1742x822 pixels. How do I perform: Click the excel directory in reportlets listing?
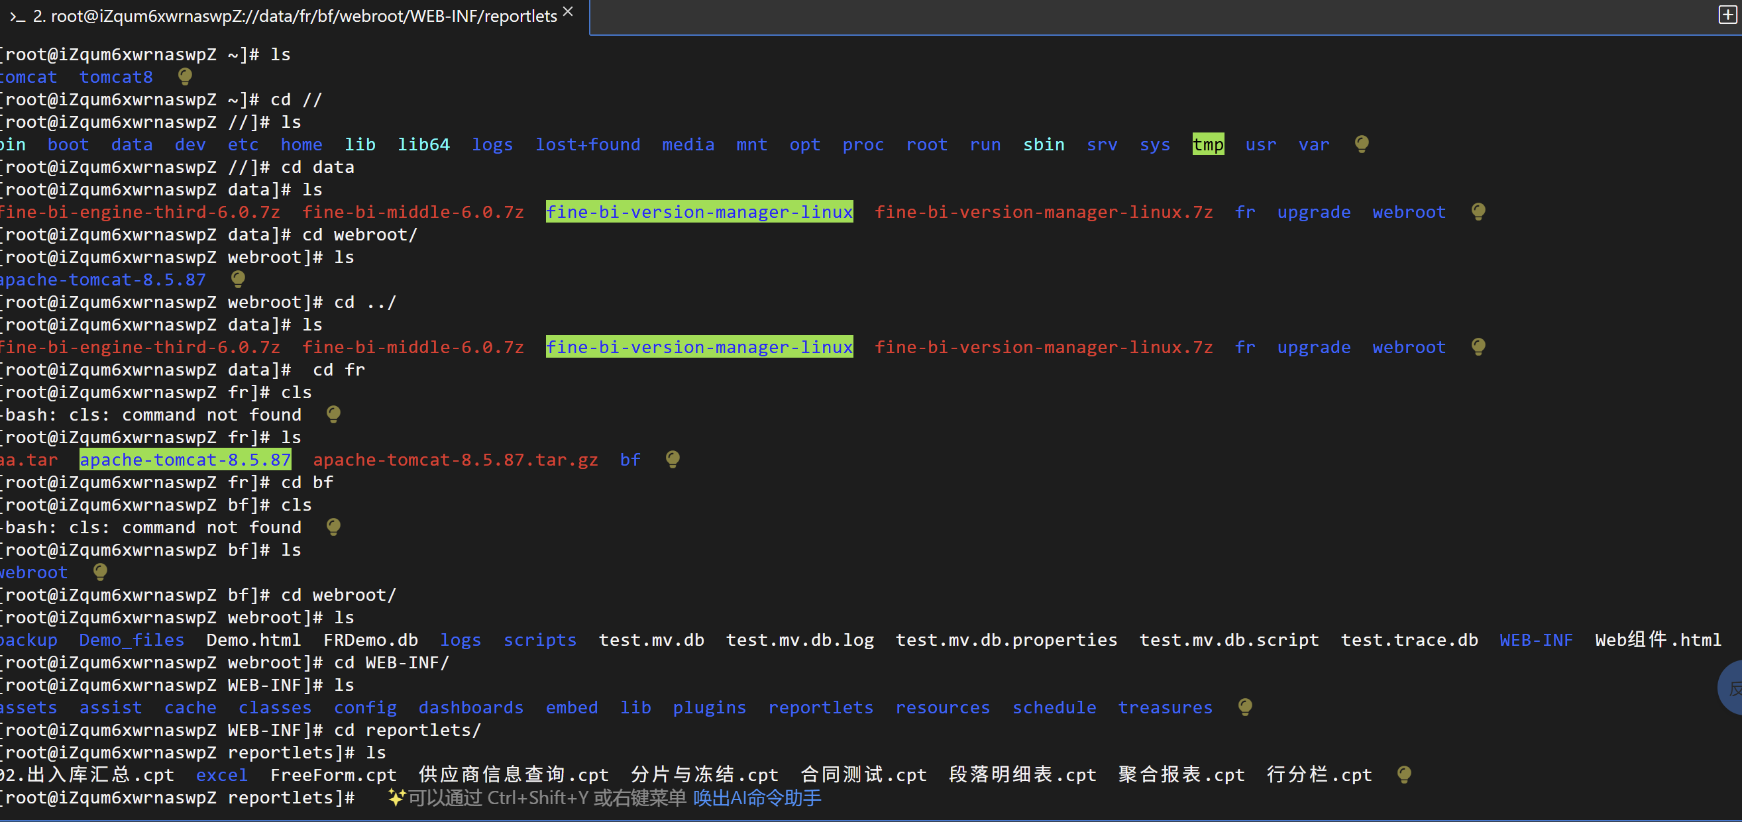222,776
